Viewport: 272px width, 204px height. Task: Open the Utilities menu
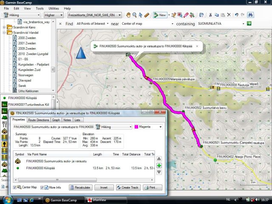pos(54,8)
